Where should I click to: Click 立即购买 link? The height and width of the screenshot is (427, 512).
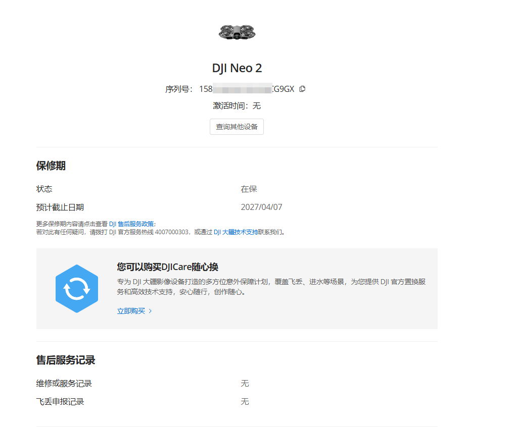[131, 311]
